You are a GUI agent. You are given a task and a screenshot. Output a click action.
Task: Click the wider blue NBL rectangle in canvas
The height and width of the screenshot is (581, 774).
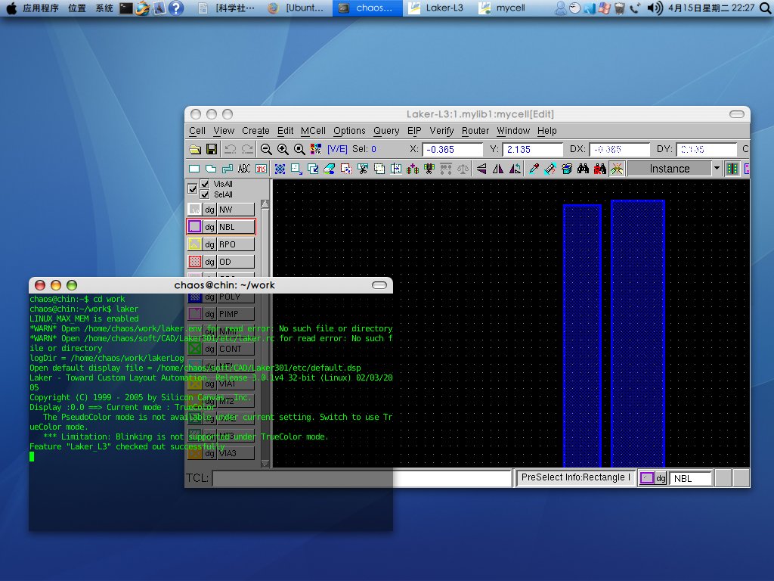pos(638,334)
